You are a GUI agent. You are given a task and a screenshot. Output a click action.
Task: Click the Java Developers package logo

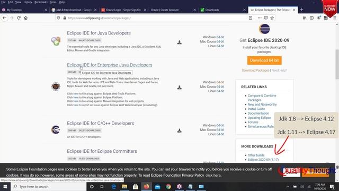click(x=56, y=41)
